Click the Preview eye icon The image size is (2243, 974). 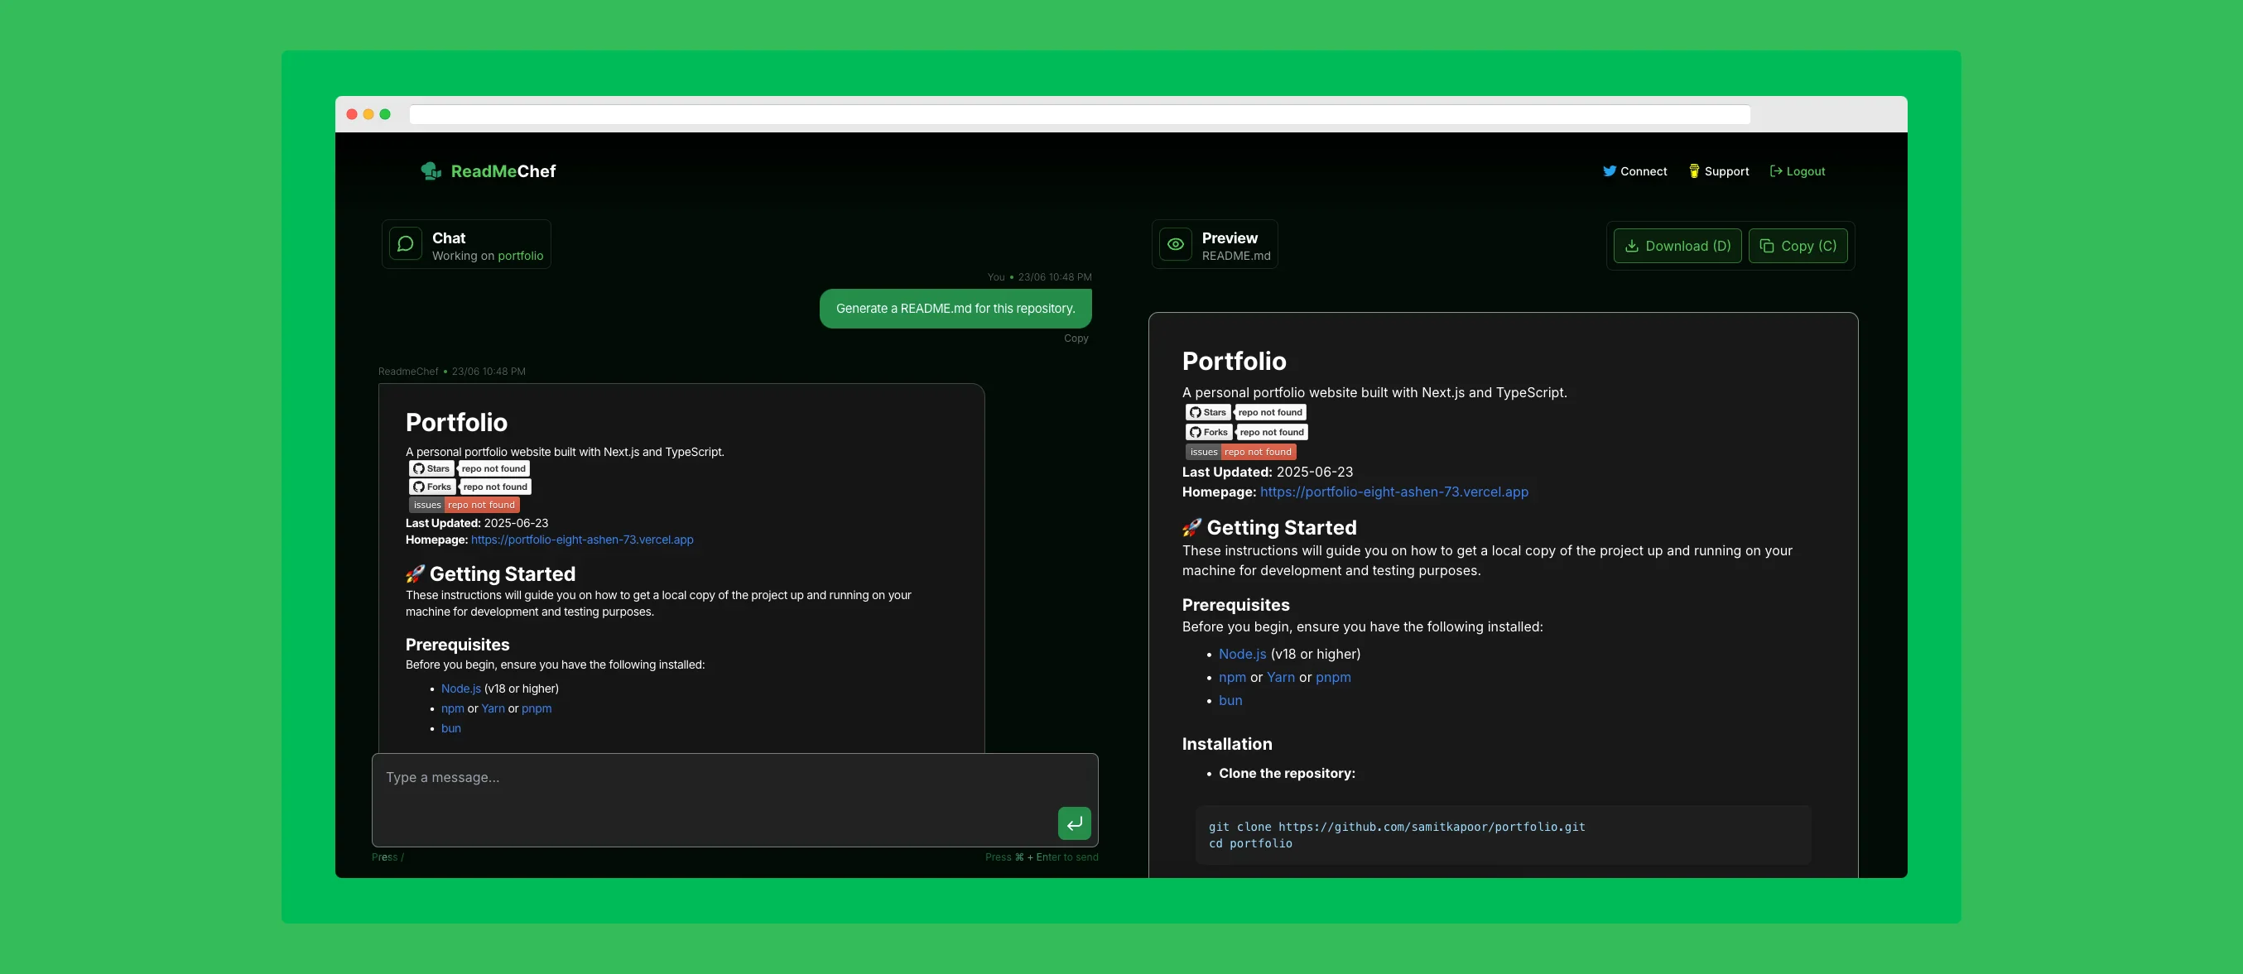pos(1175,245)
